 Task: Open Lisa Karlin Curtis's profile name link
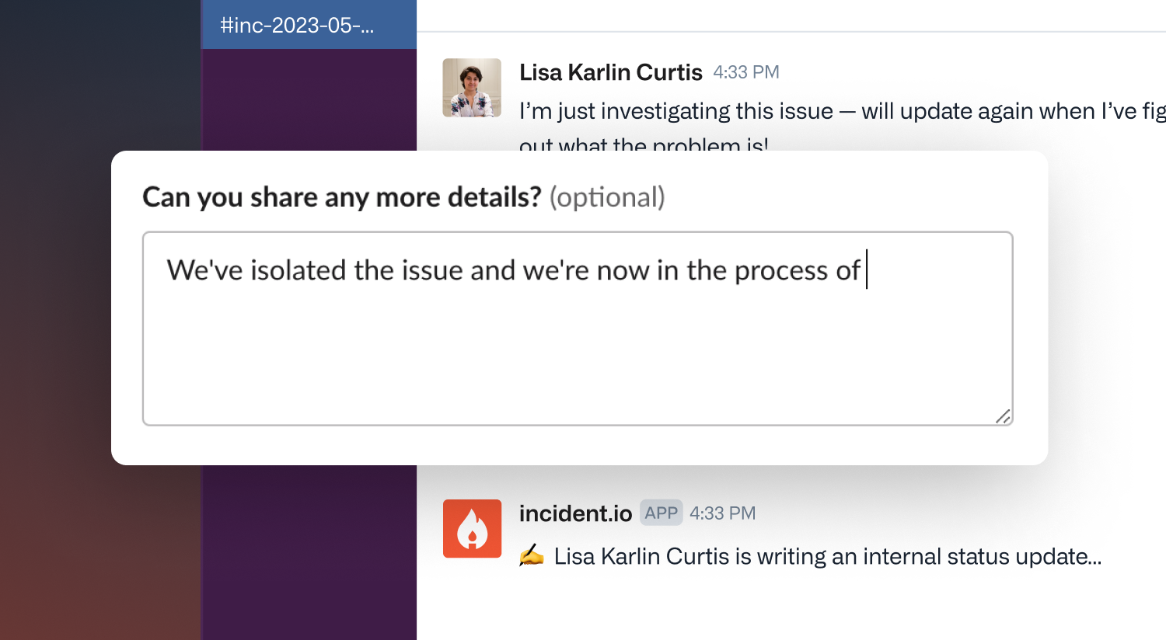[x=611, y=72]
